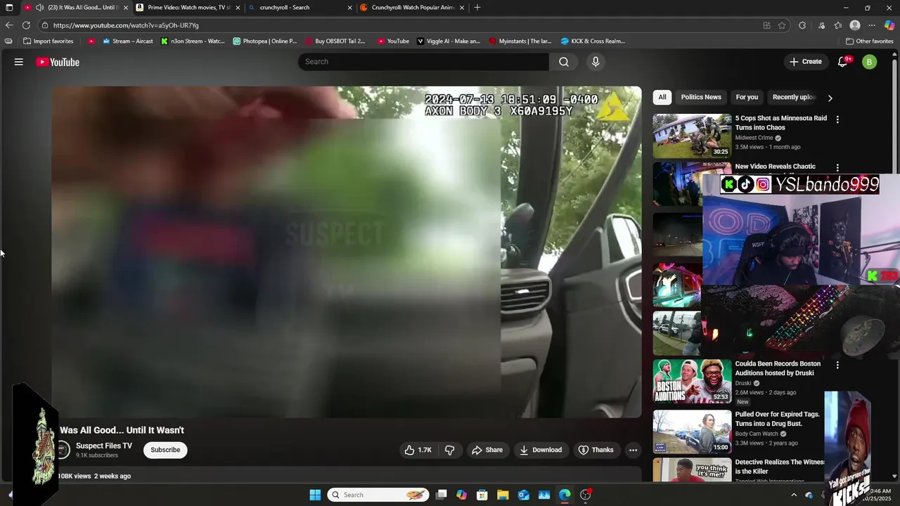
Task: Open Task View on taskbar
Action: [441, 495]
